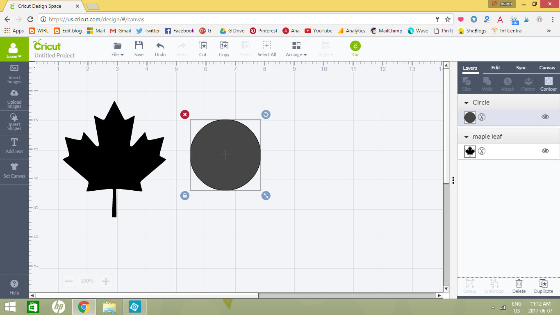This screenshot has height=315, width=560.
Task: Open the Arrange dropdown menu
Action: [296, 49]
